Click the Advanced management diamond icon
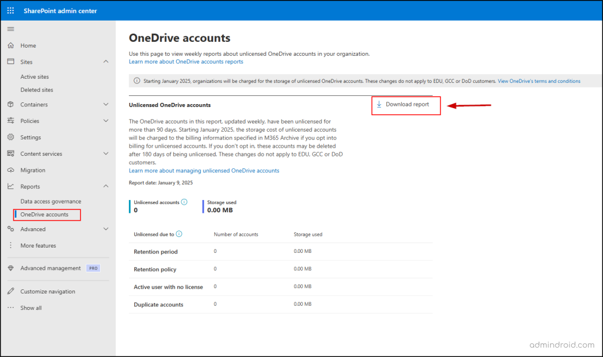Screen dimensions: 603x357 (x=11, y=268)
